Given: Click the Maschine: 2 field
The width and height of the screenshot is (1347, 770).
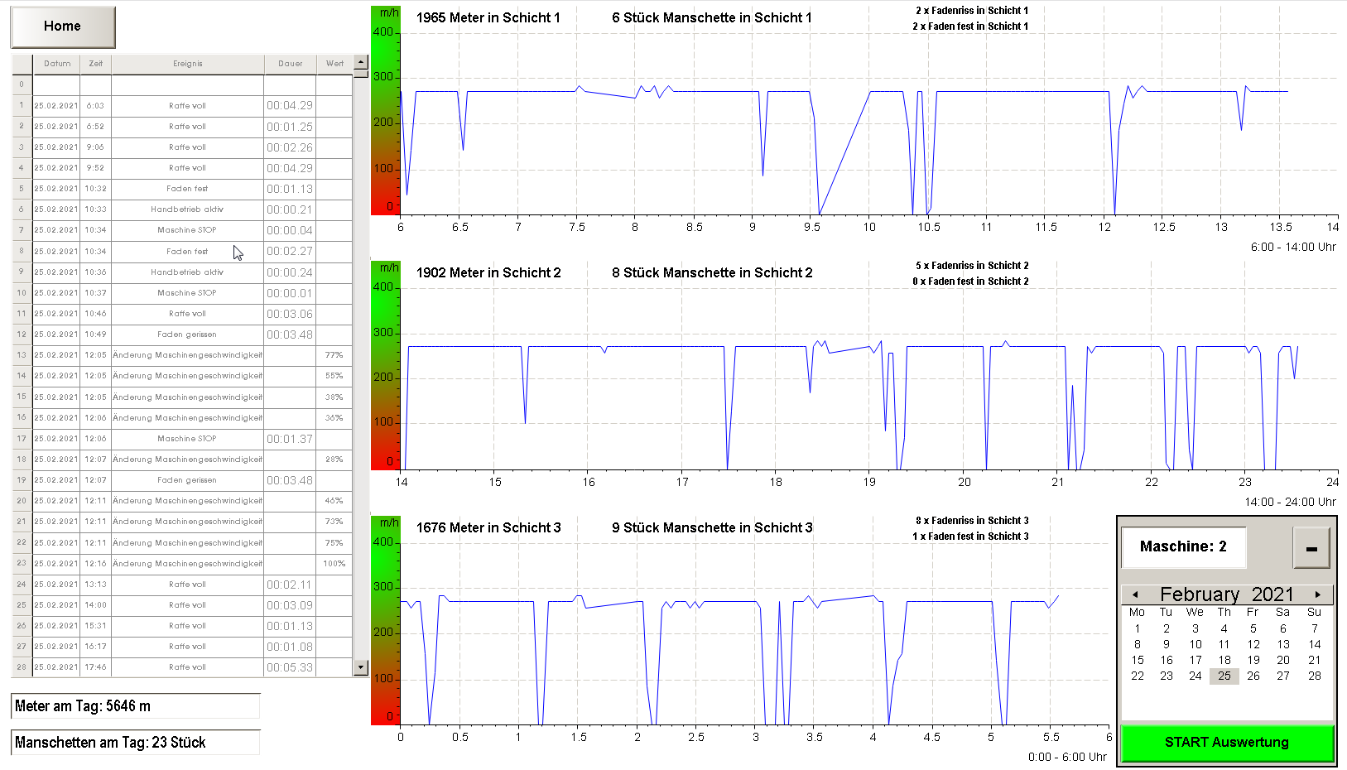Looking at the screenshot, I should (x=1183, y=546).
